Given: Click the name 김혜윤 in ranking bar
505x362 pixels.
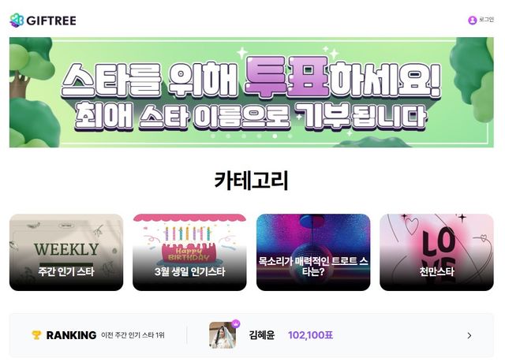Looking at the screenshot, I should [261, 335].
